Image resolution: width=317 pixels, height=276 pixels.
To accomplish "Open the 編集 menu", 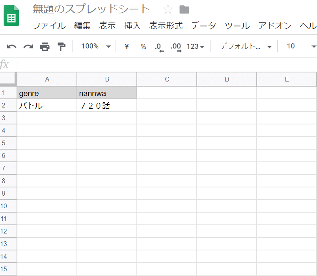I will pos(82,26).
